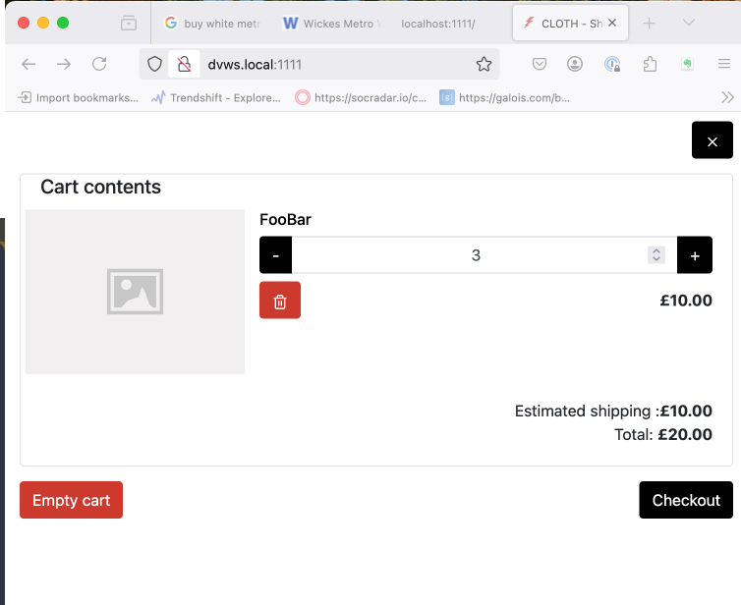Open the Firefox account profile icon
The image size is (741, 605).
tap(575, 64)
